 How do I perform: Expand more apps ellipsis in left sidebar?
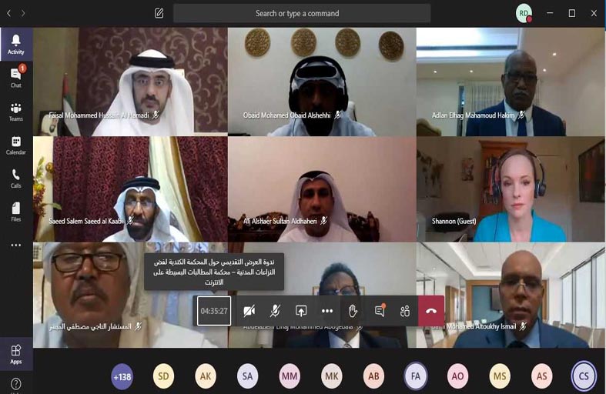(15, 245)
